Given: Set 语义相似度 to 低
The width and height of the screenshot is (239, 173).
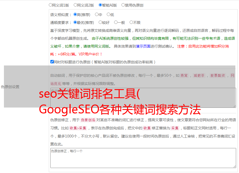Looking at the screenshot, I should point(108,14).
